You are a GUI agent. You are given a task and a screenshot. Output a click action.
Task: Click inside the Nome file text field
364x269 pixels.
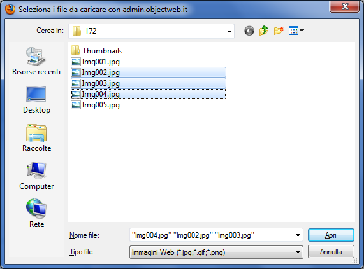click(x=211, y=235)
